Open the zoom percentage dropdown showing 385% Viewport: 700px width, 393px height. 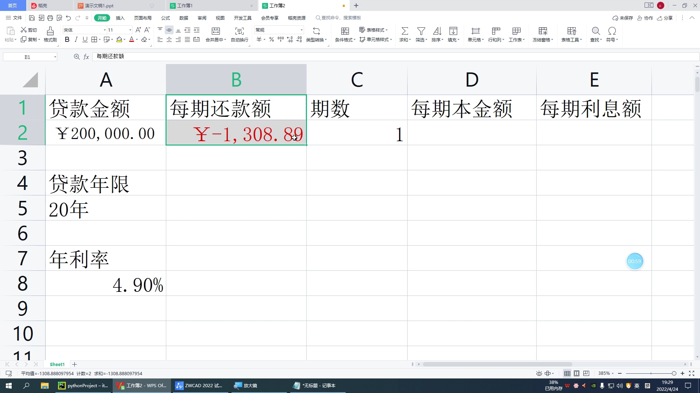click(x=606, y=373)
